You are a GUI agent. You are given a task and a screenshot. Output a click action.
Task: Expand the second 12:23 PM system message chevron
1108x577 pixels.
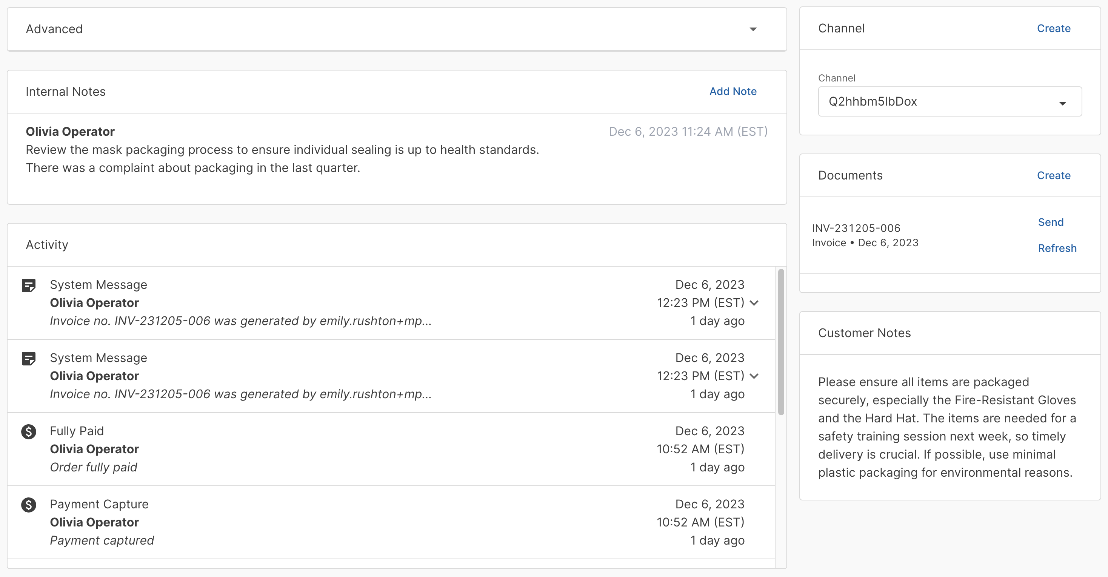click(x=754, y=376)
